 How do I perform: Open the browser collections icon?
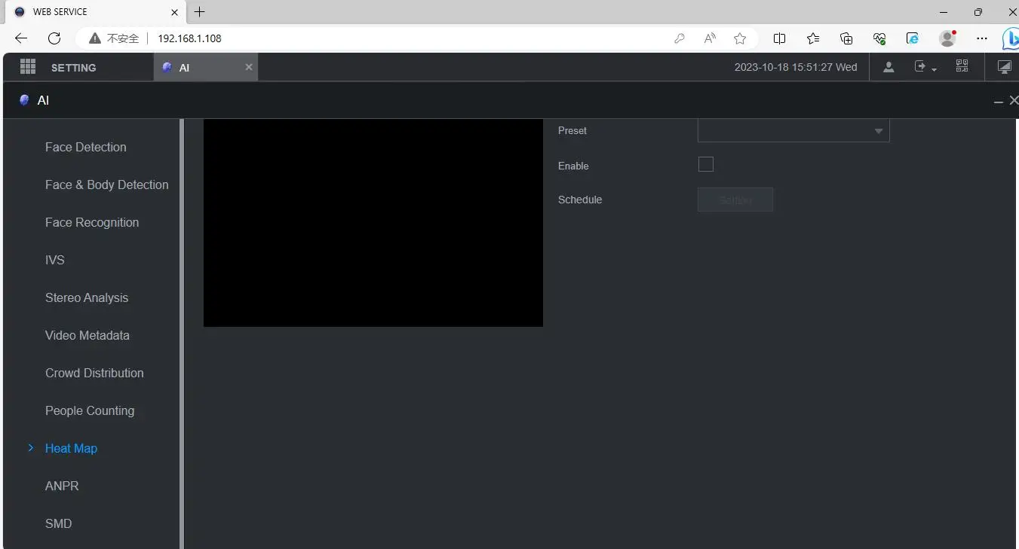tap(846, 38)
